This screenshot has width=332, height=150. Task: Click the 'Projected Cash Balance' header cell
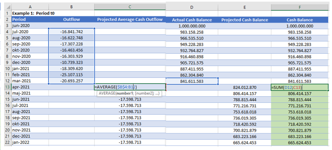(244, 20)
